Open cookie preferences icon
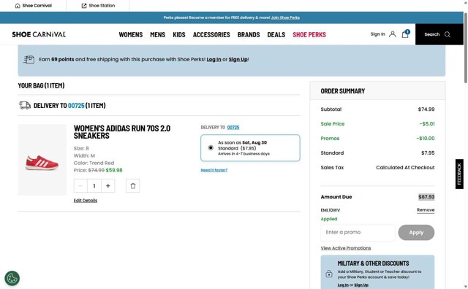 12,278
